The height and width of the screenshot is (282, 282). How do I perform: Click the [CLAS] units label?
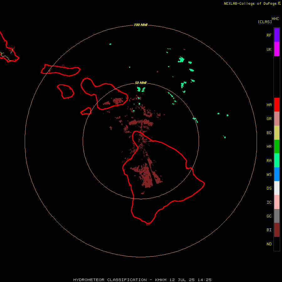pyautogui.click(x=265, y=22)
